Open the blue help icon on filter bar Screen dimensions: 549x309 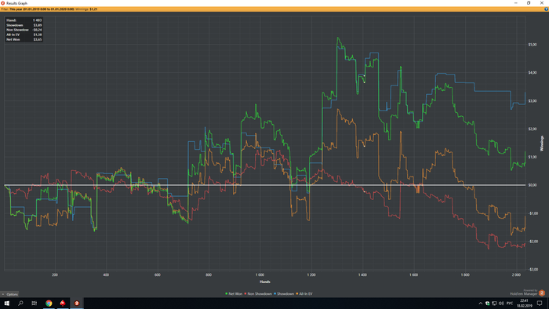tap(546, 9)
